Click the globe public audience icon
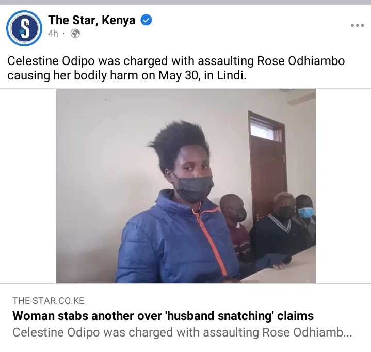Image resolution: width=371 pixels, height=352 pixels. pyautogui.click(x=75, y=34)
